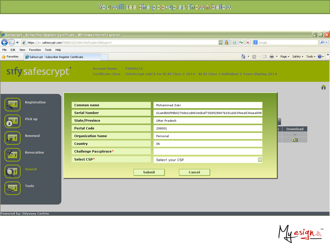
Task: Click the browser Refresh icon
Action: coord(241,43)
